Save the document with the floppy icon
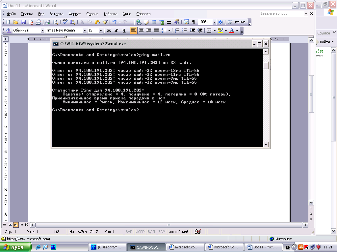This screenshot has height=252, width=337. (23, 22)
